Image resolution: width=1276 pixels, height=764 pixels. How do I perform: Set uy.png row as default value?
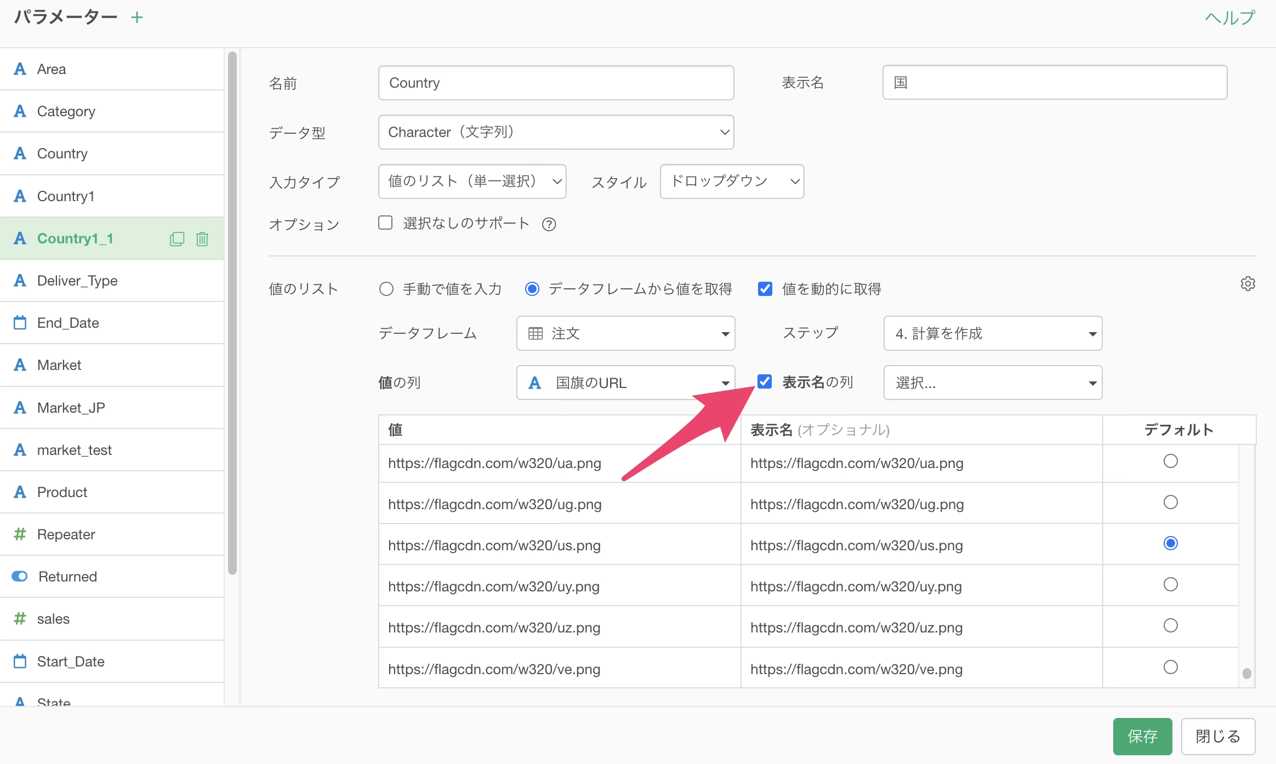pyautogui.click(x=1171, y=584)
